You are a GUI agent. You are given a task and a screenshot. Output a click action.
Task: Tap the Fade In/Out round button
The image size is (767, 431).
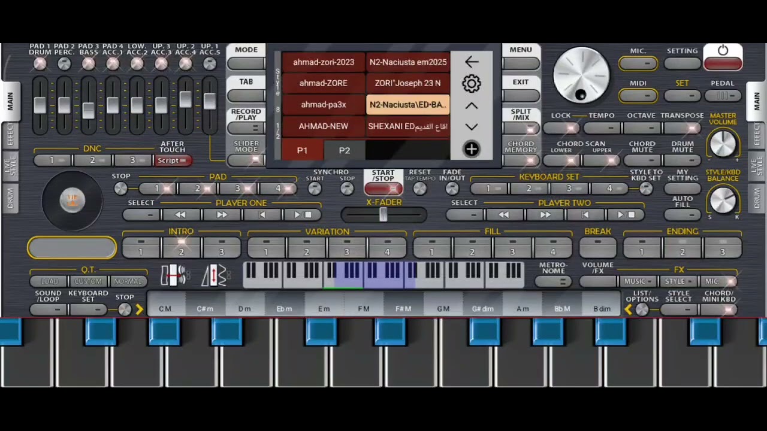click(x=452, y=189)
